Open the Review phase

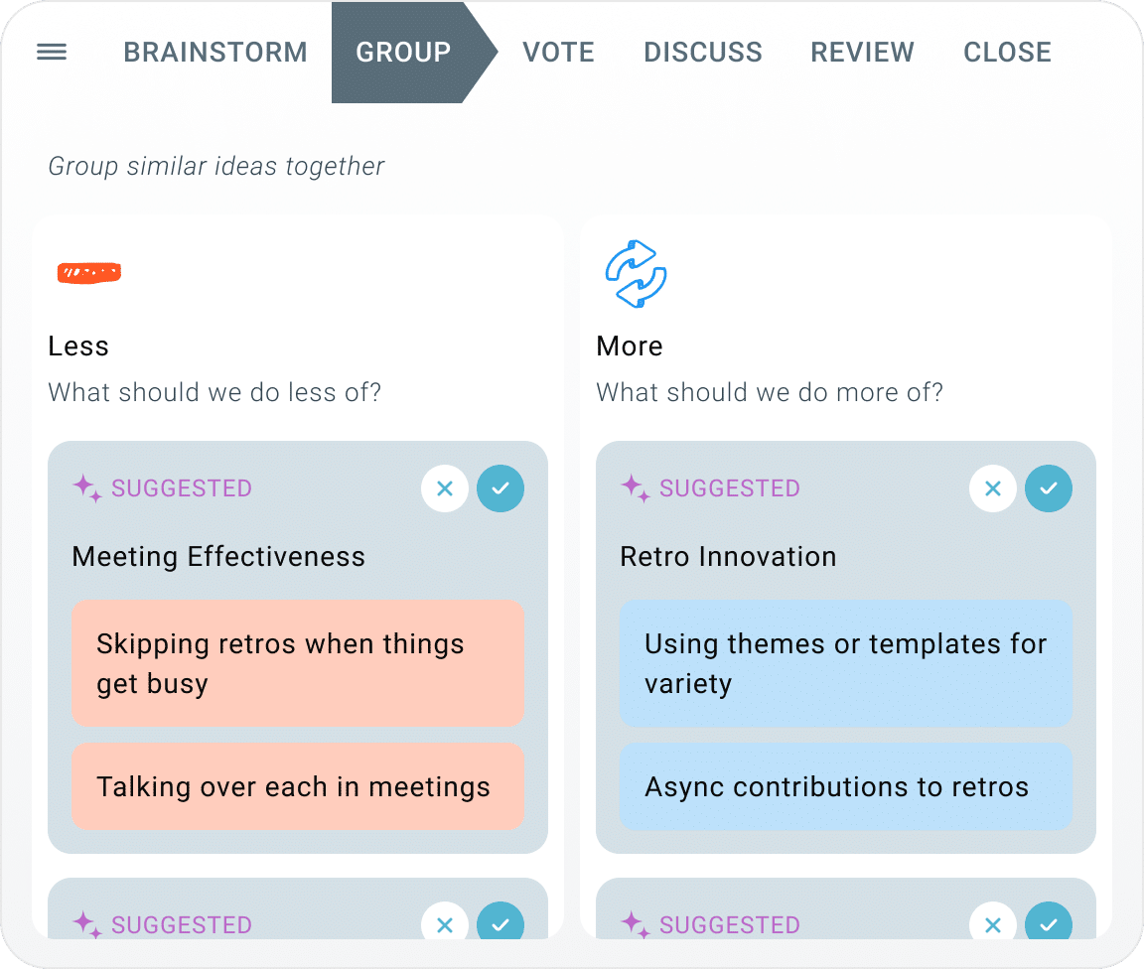point(862,53)
